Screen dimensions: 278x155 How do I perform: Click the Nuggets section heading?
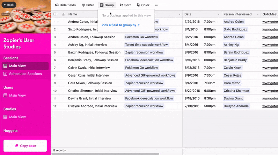[x=10, y=131]
